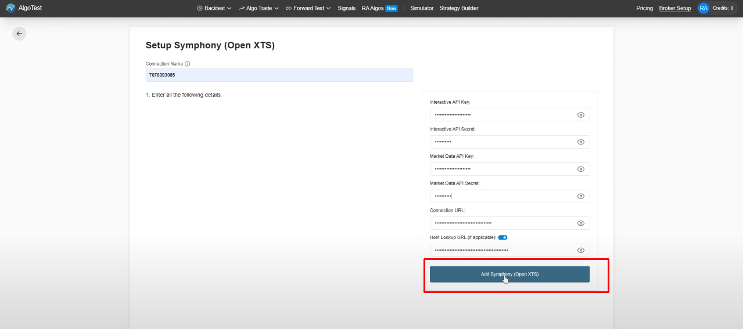Click the info icon beside Connection Name

tap(187, 64)
